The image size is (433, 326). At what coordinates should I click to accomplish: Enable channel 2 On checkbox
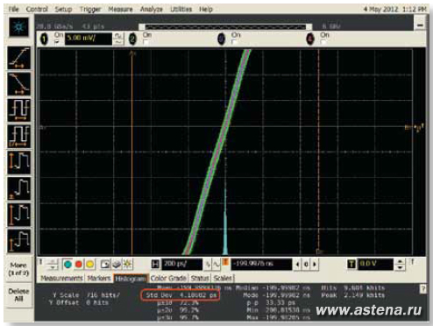[x=146, y=42]
